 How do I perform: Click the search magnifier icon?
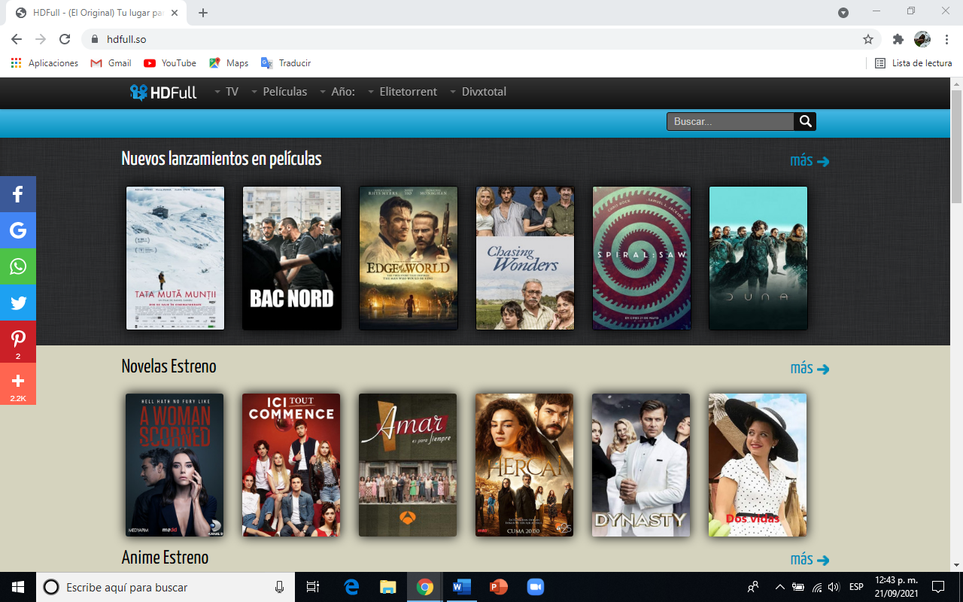(804, 120)
